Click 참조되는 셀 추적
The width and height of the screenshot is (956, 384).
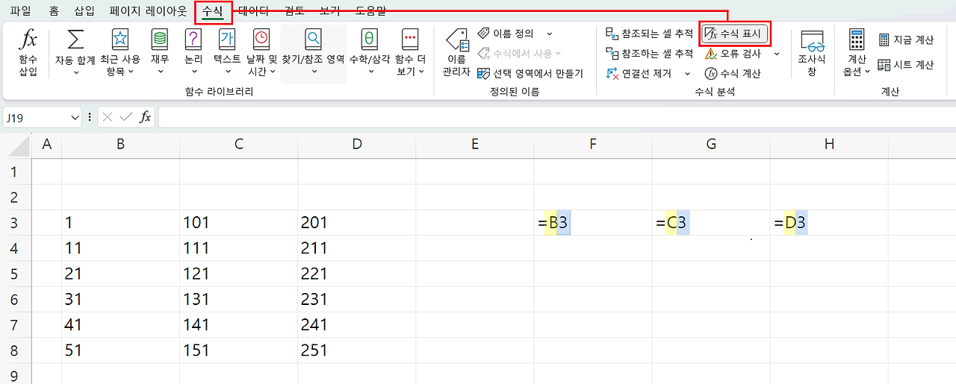tap(649, 34)
